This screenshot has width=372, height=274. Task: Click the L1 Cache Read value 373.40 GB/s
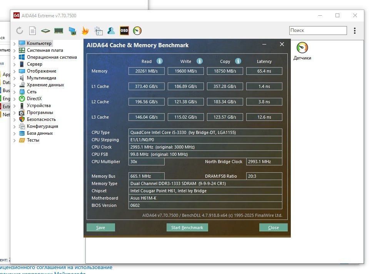tap(147, 86)
